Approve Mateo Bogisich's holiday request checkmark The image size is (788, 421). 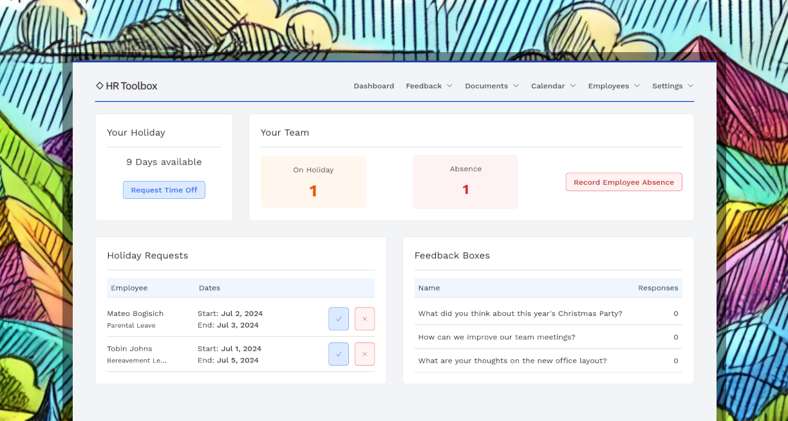[x=339, y=319]
